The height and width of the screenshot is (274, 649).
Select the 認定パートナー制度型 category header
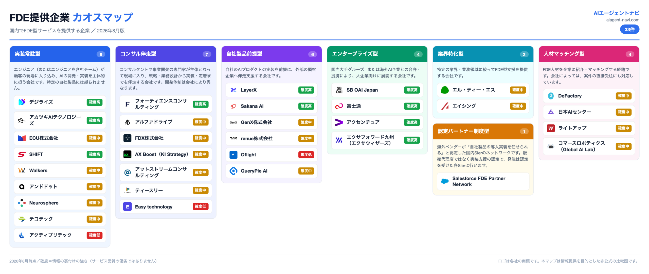coord(483,131)
